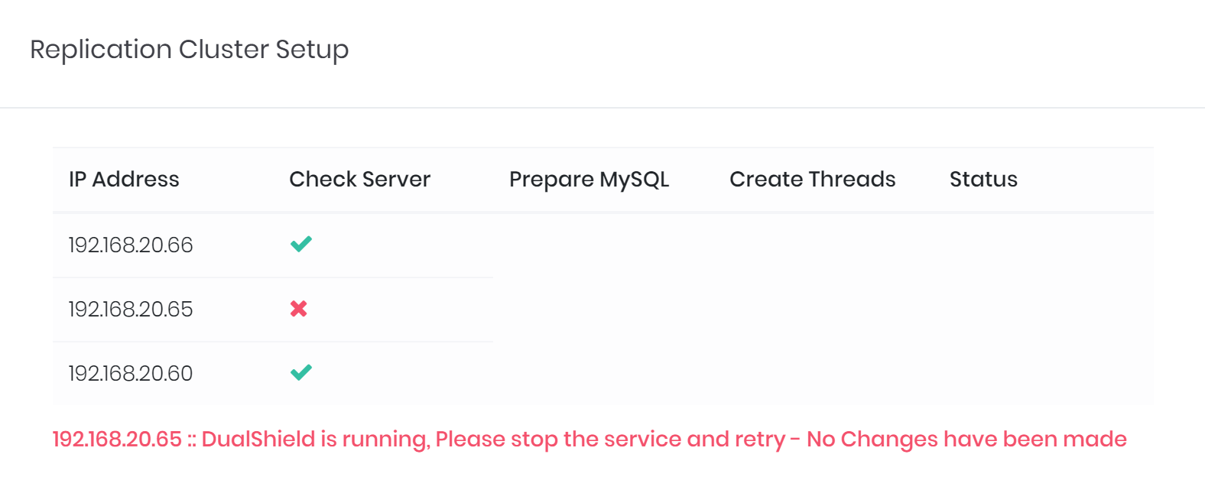
Task: Select the Prepare MySQL column header
Action: pos(589,180)
